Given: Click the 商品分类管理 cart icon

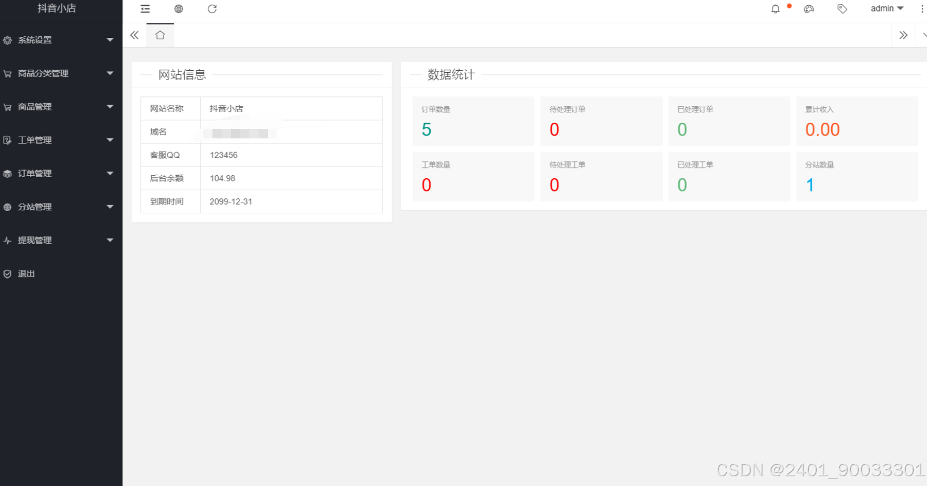Looking at the screenshot, I should (8, 74).
